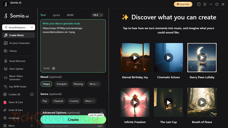The width and height of the screenshot is (228, 128).
Task: Switch to the Lyrics tab
Action: [x=56, y=15]
